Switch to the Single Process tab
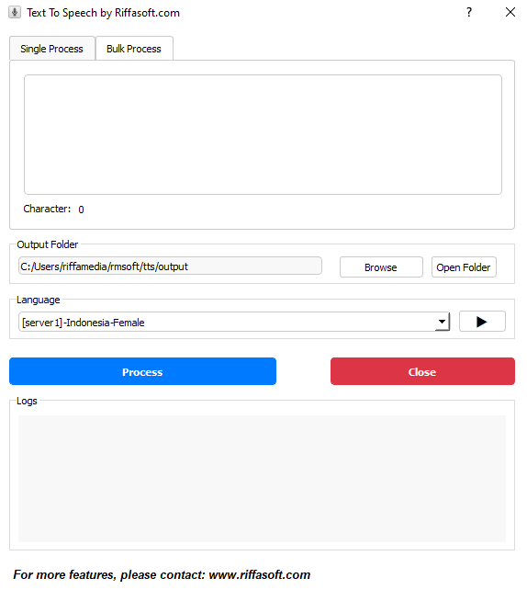Image resolution: width=527 pixels, height=601 pixels. pos(52,49)
